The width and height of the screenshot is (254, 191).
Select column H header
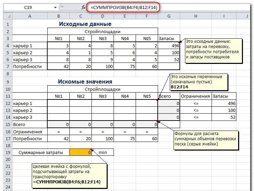(196, 16)
